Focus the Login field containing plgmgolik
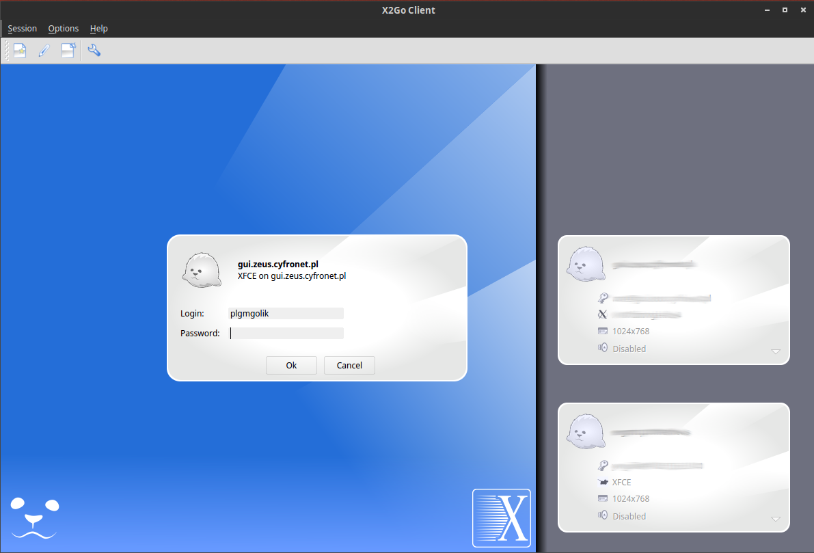The image size is (814, 553). (286, 313)
